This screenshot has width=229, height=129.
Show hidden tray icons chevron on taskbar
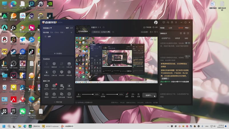point(168,126)
